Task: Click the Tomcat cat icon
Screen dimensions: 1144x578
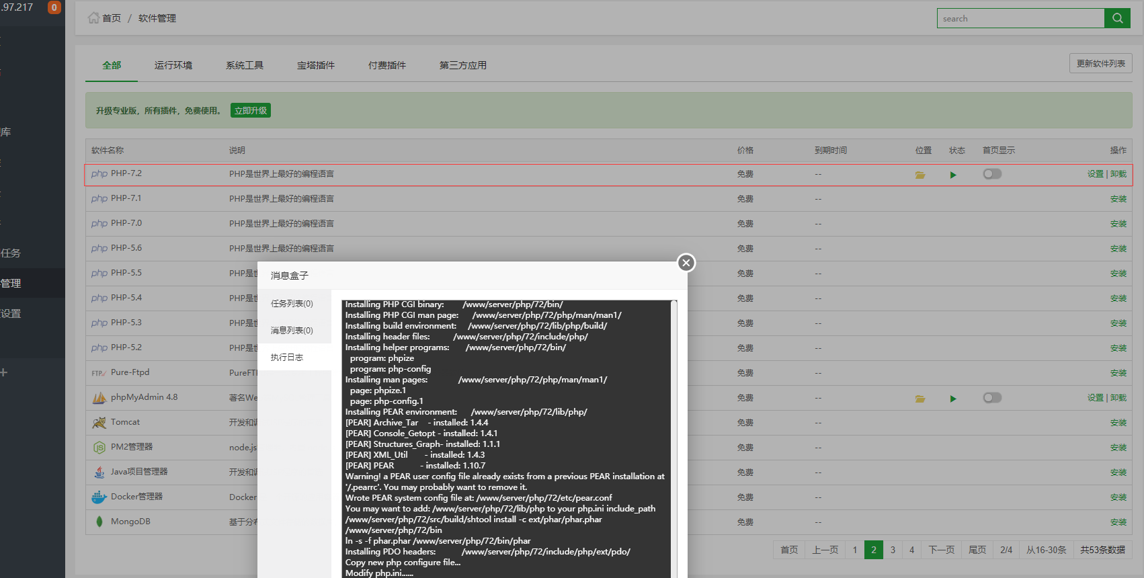Action: (99, 423)
